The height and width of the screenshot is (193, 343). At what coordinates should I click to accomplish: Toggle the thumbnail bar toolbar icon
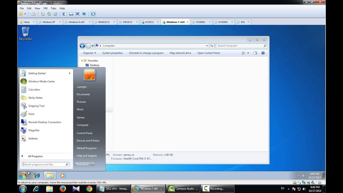(71, 14)
